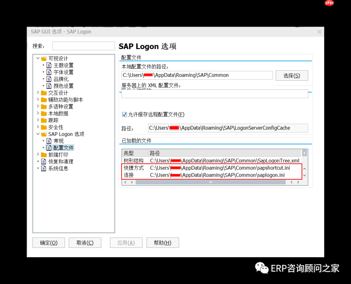This screenshot has height=284, width=351.
Task: Expand the 安全性 tree node
Action: click(38, 127)
